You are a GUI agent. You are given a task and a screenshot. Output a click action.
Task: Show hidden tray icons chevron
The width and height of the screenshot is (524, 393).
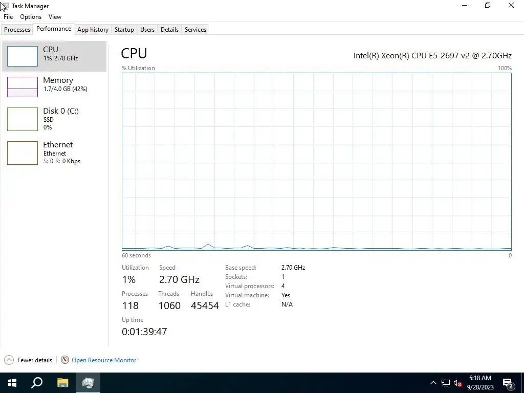pos(433,383)
